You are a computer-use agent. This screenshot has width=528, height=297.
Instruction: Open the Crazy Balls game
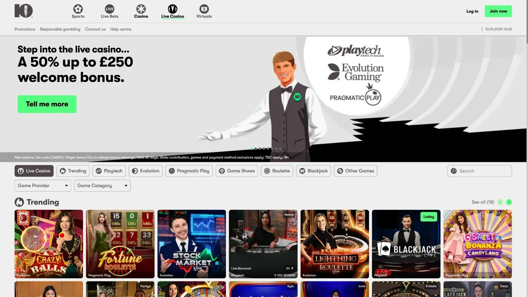(x=49, y=244)
